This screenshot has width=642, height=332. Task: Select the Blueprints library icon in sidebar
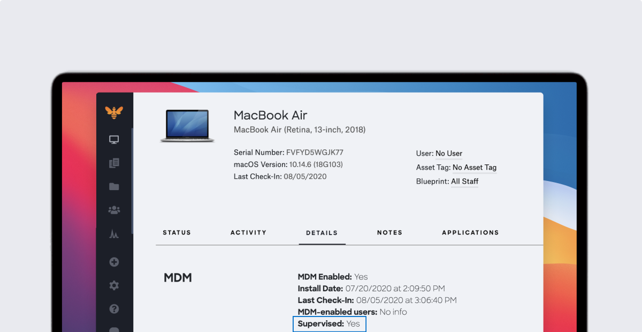tap(114, 163)
